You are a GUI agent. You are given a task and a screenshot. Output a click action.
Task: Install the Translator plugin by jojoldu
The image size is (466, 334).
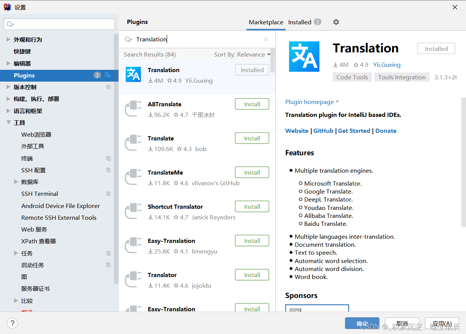pyautogui.click(x=252, y=275)
